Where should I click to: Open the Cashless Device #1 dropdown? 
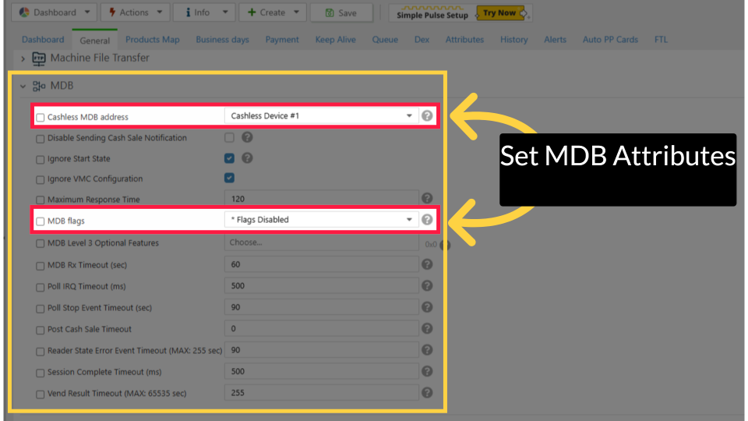coord(321,116)
